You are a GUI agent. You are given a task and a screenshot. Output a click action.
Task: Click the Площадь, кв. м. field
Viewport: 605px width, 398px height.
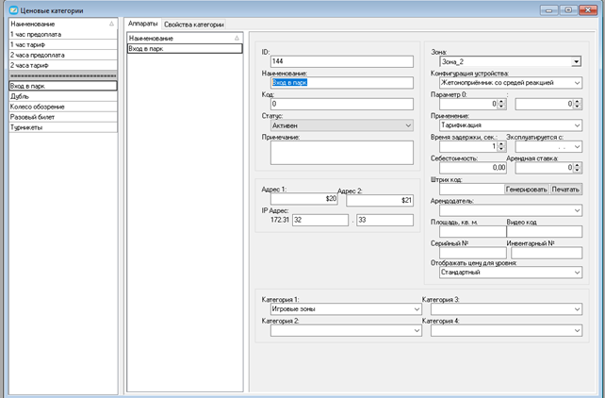pos(473,232)
